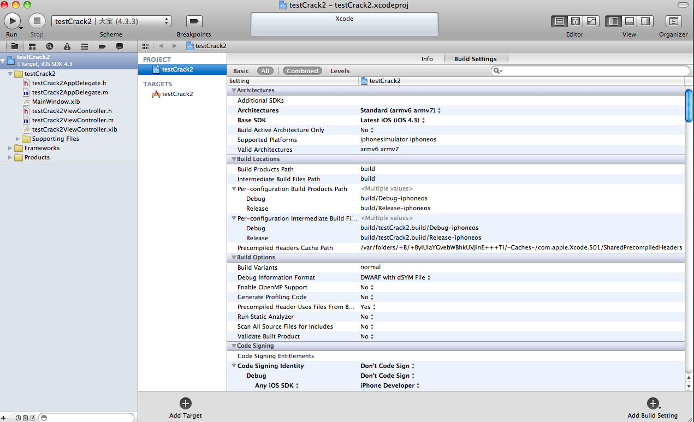Viewport: 694px width, 422px height.
Task: Filter by recently edited files clock icon
Action: [x=18, y=418]
